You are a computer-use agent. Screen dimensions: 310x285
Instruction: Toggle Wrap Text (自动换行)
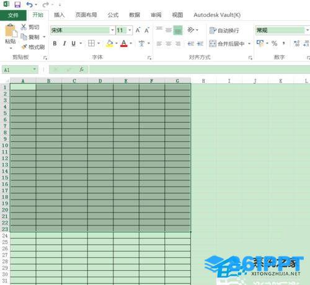(x=224, y=30)
